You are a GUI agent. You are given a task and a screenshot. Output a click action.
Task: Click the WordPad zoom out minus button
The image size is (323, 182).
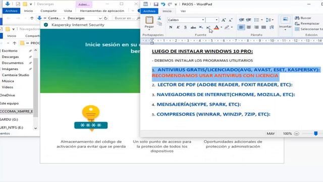coord(296,133)
